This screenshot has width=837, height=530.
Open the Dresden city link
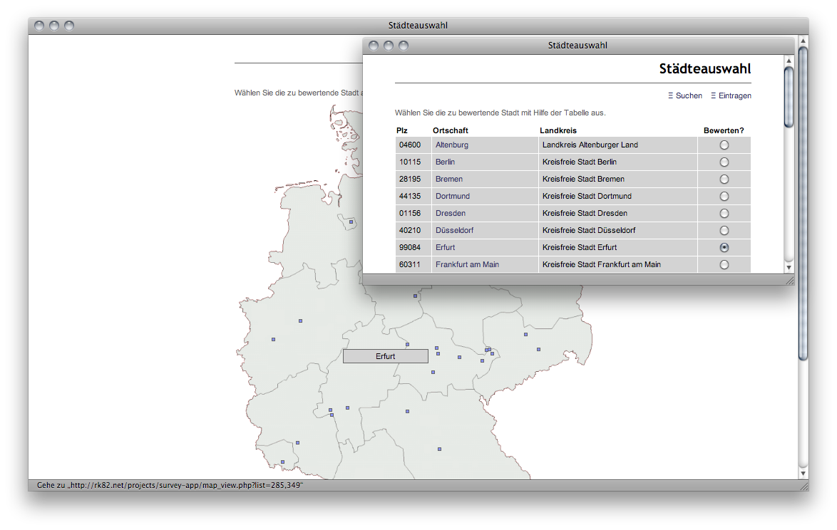pyautogui.click(x=451, y=213)
